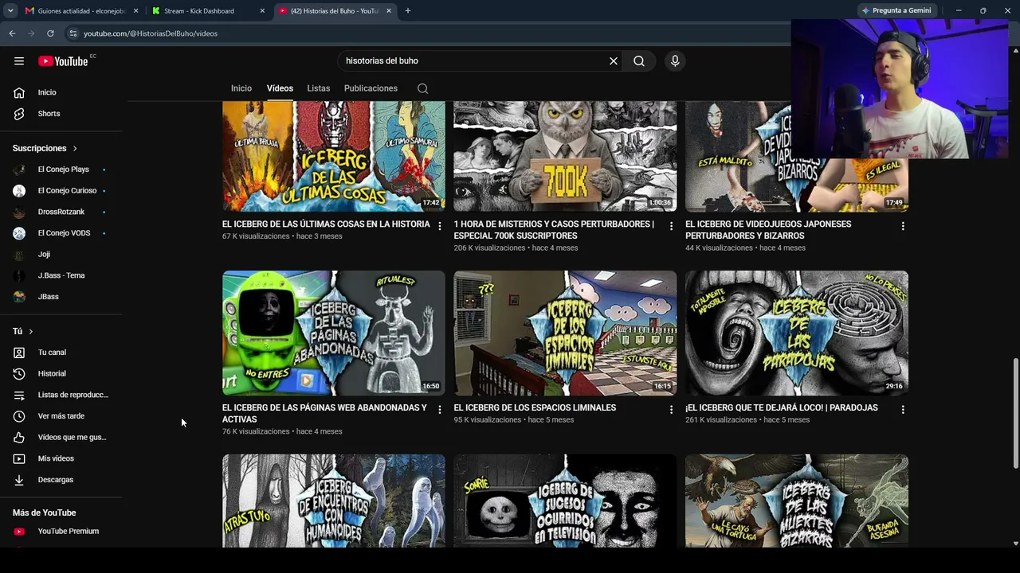
Task: View site information icon in address bar
Action: tap(73, 33)
